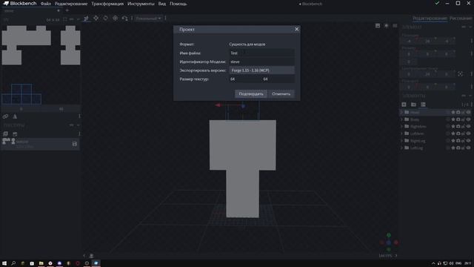
Task: Click the taskbar search icon
Action: click(13, 263)
